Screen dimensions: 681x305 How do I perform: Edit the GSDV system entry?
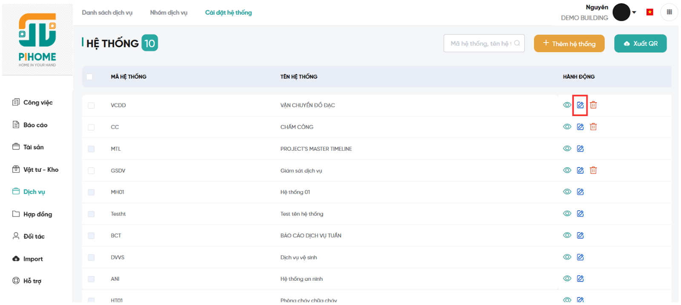pyautogui.click(x=580, y=170)
